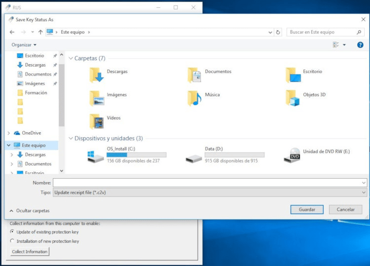Open the Documentos folder icon
Image resolution: width=370 pixels, height=266 pixels.
pos(194,75)
